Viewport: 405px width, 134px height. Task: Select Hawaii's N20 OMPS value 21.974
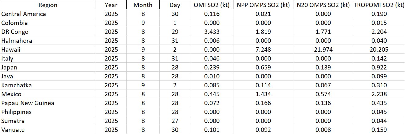(323, 49)
